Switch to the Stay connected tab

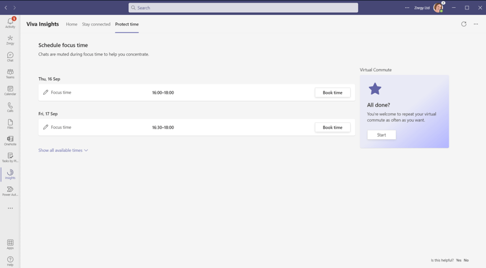[96, 24]
